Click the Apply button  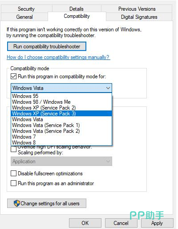tap(157, 223)
